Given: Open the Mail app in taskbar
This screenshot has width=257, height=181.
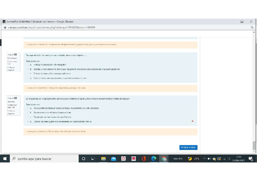Looking at the screenshot, I should pyautogui.click(x=113, y=159).
